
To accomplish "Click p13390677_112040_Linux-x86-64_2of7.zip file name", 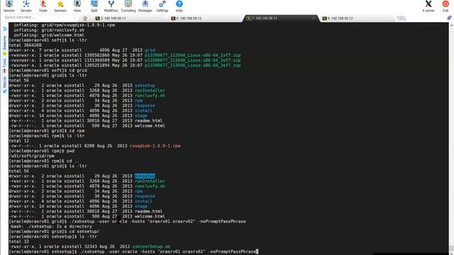I will point(192,60).
